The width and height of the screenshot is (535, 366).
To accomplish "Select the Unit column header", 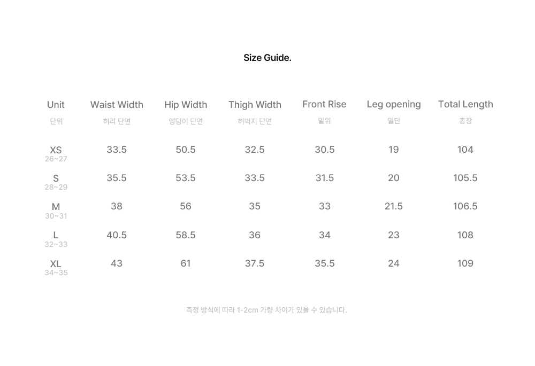I will (x=56, y=105).
